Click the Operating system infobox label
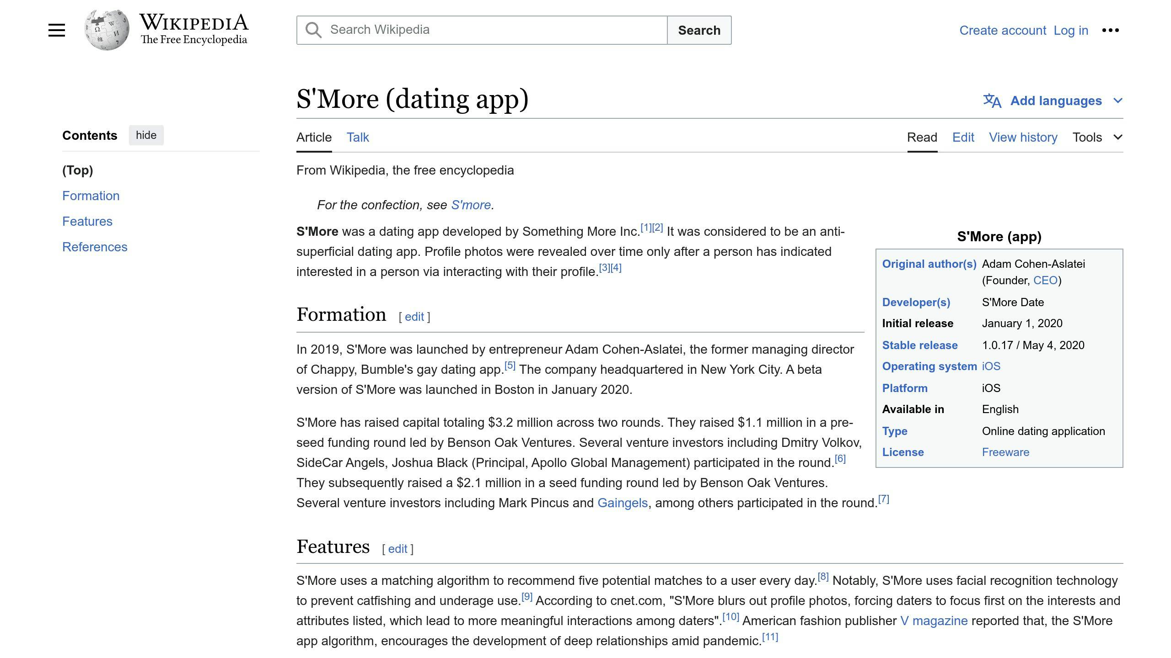Image resolution: width=1171 pixels, height=658 pixels. [x=929, y=366]
